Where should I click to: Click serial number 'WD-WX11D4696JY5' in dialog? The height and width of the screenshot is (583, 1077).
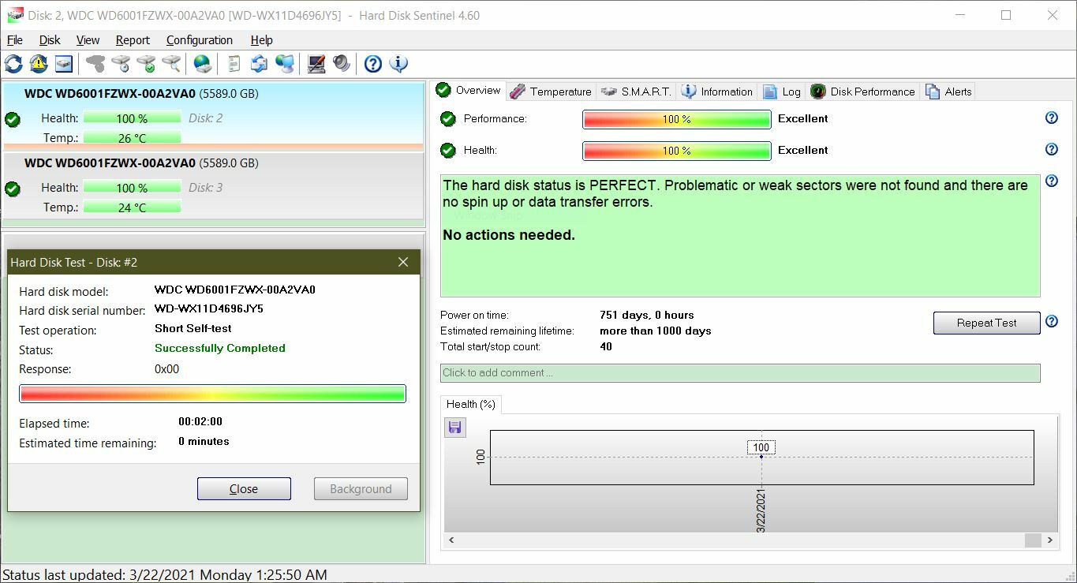209,308
